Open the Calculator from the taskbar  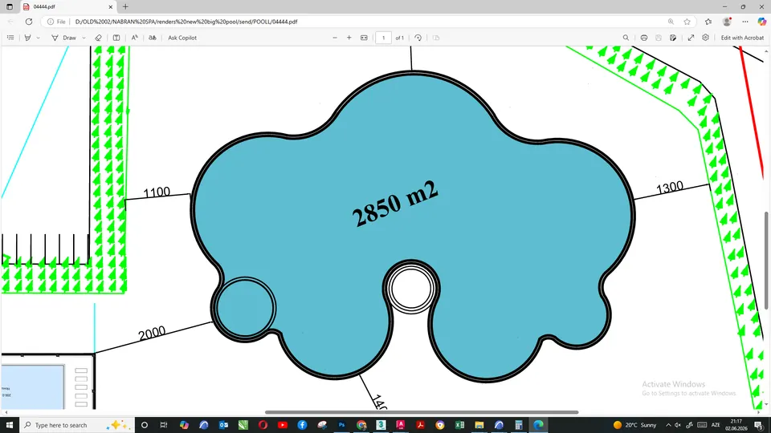(x=518, y=425)
